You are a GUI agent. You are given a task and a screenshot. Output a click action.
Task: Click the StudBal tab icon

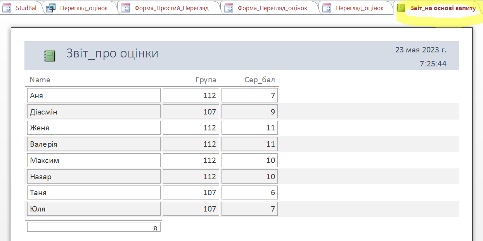tap(7, 8)
